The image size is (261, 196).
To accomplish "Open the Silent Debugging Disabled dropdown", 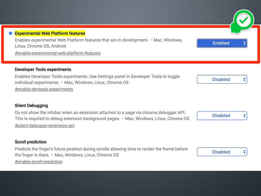I will click(222, 116).
